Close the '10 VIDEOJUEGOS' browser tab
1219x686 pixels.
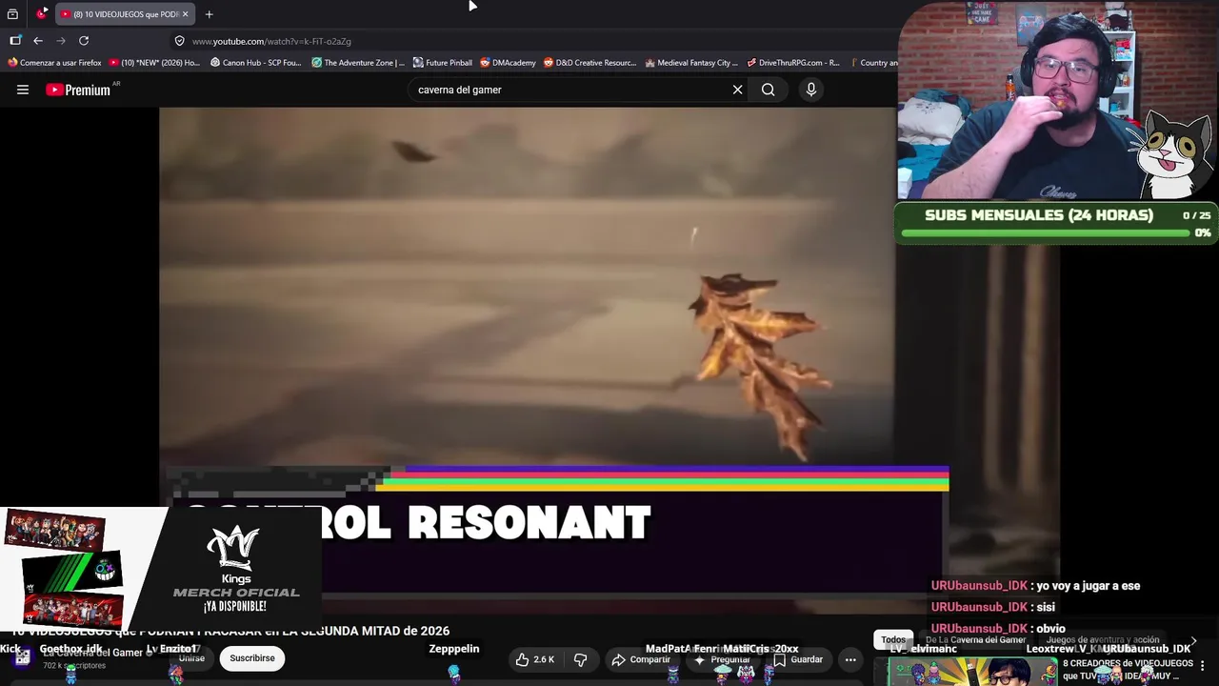pos(185,14)
